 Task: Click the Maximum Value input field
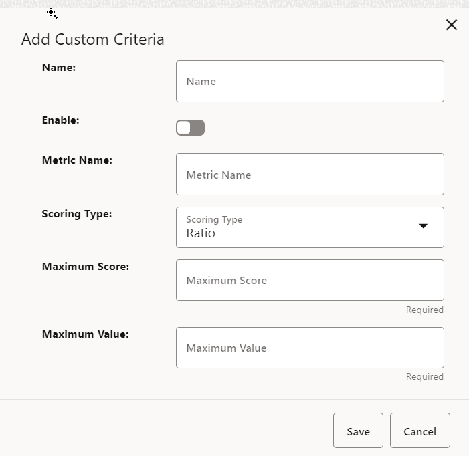click(310, 348)
